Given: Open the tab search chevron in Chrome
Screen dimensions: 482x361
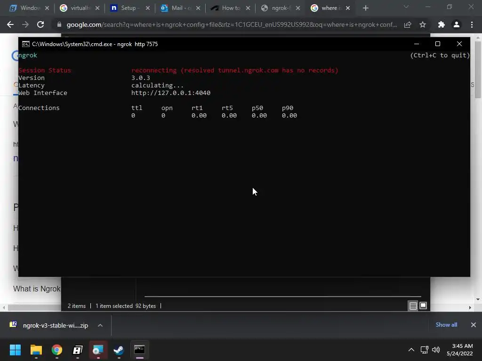Looking at the screenshot, I should click(x=406, y=7).
